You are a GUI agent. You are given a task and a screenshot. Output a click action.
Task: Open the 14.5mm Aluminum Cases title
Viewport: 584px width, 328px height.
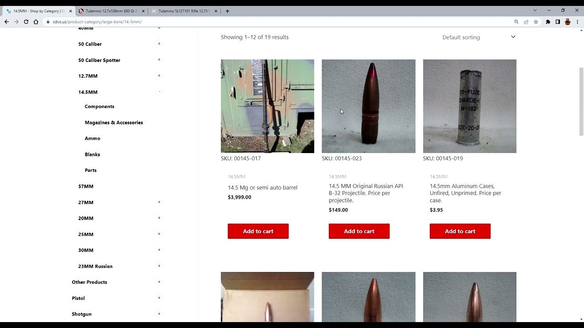[x=465, y=193]
